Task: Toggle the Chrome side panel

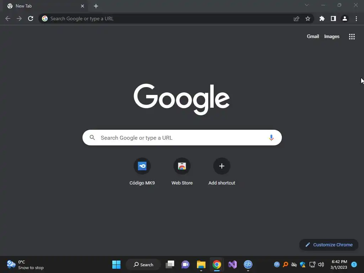Action: point(333,18)
